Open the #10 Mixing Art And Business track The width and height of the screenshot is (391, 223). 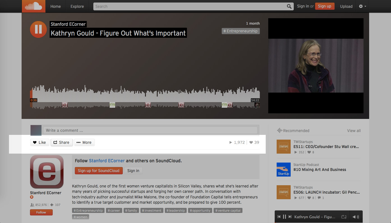320,170
